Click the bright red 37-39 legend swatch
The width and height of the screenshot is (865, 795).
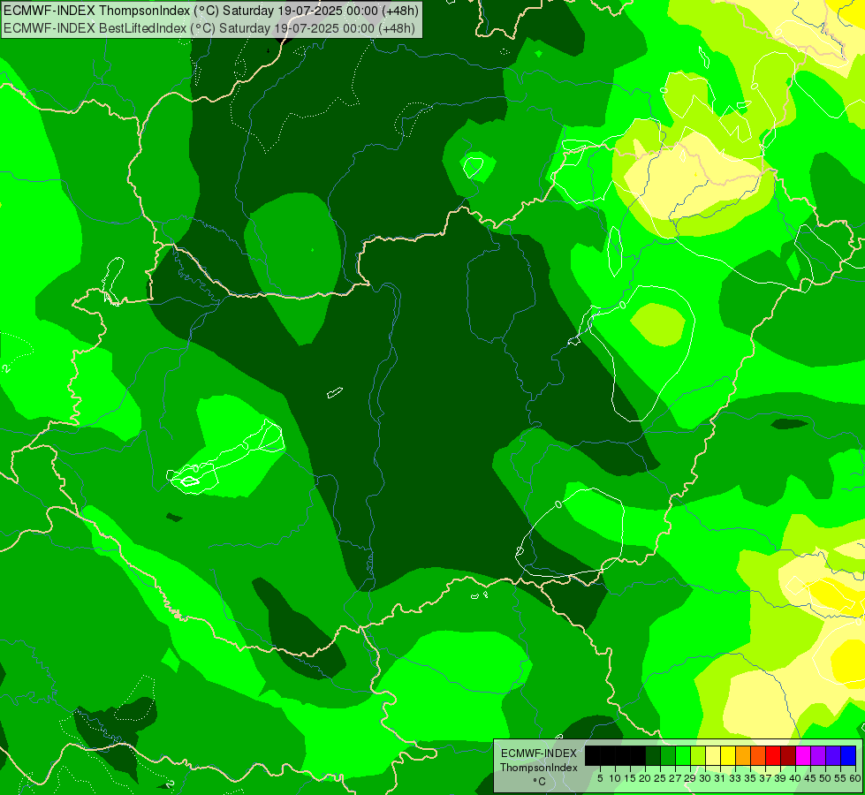point(773,755)
